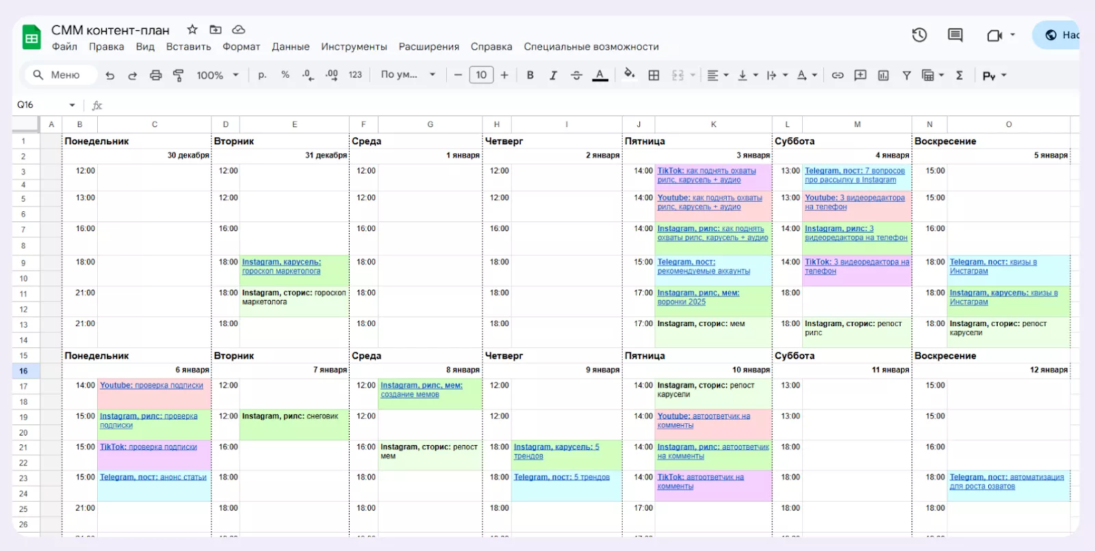
Task: Expand filter views dropdown
Action: (x=941, y=75)
